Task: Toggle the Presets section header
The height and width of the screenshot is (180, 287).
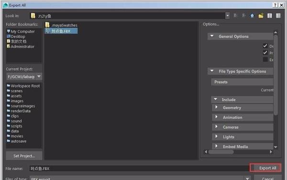Action: (x=242, y=82)
